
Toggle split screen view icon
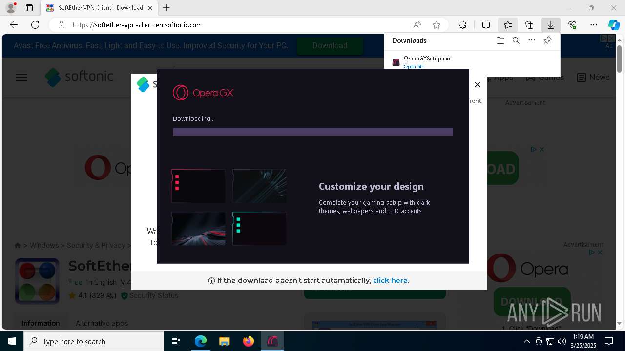(x=486, y=25)
